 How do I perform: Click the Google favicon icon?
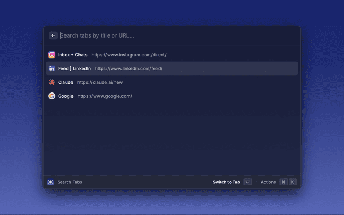[52, 96]
